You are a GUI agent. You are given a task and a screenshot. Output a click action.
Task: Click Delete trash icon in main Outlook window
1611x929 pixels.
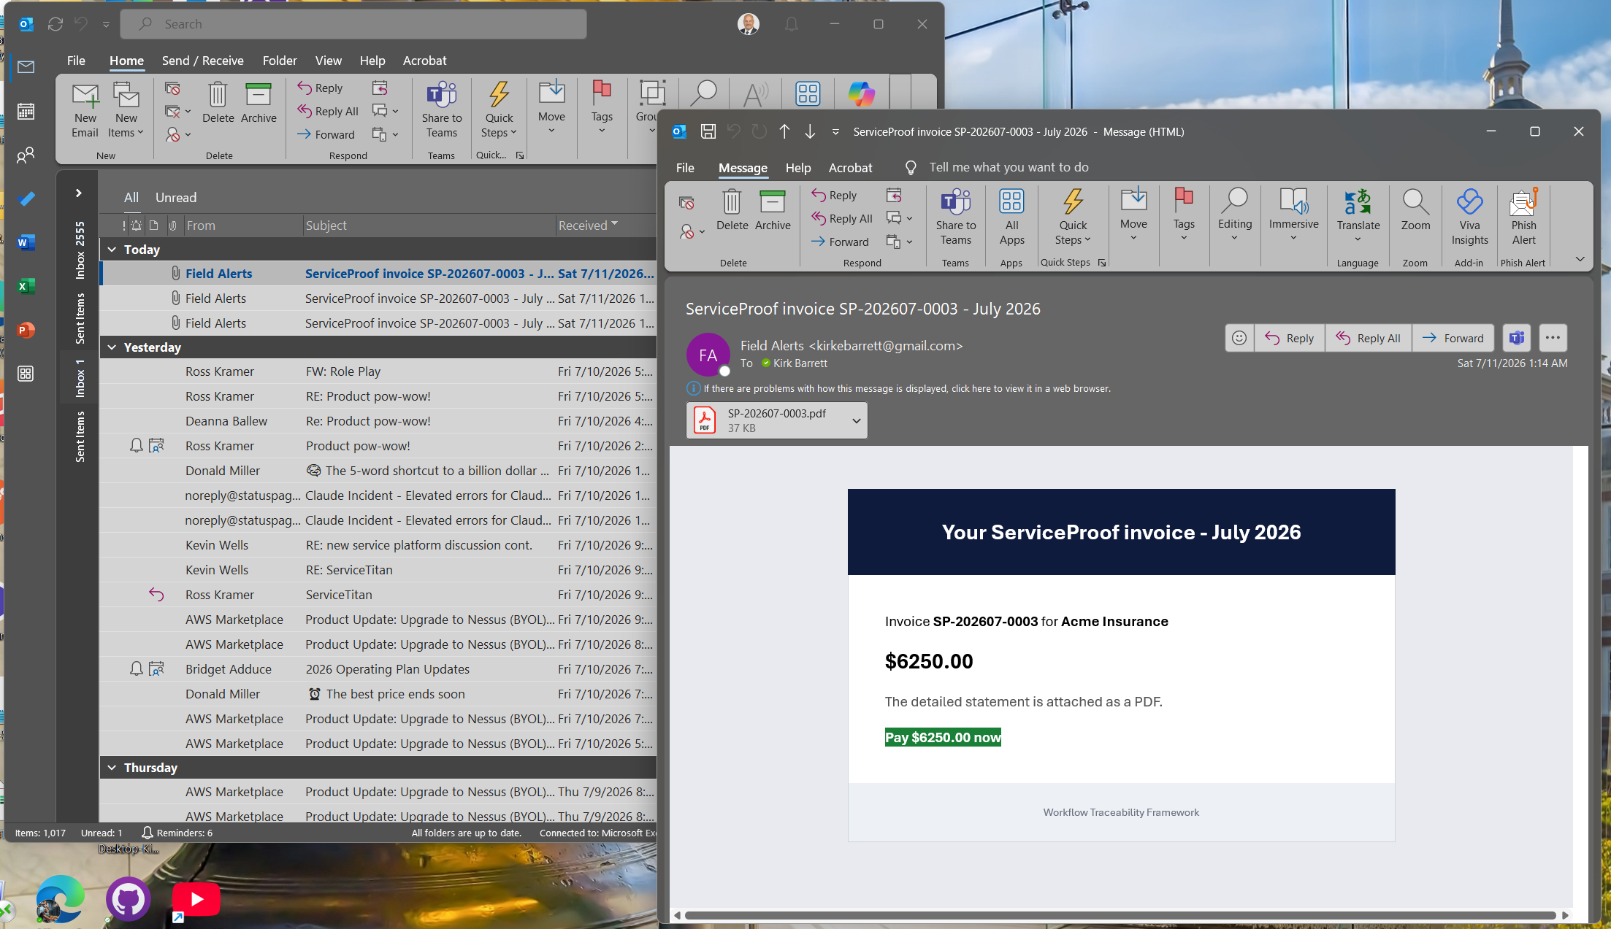(x=218, y=103)
